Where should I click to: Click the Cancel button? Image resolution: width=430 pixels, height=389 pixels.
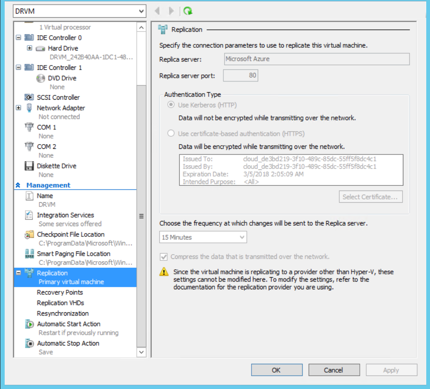tap(333, 370)
